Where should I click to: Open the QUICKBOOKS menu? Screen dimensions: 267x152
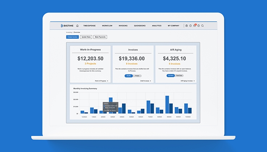click(x=140, y=26)
